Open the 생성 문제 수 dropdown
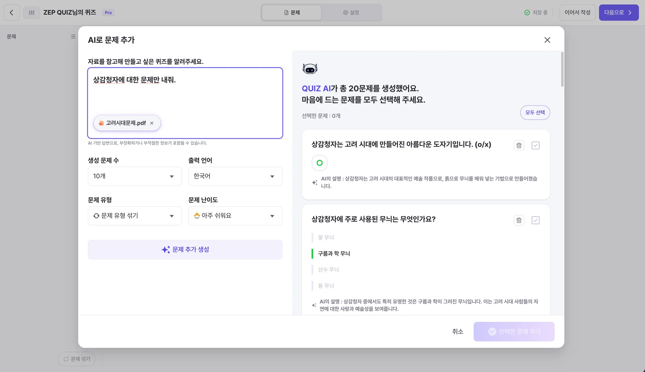 [x=134, y=176]
